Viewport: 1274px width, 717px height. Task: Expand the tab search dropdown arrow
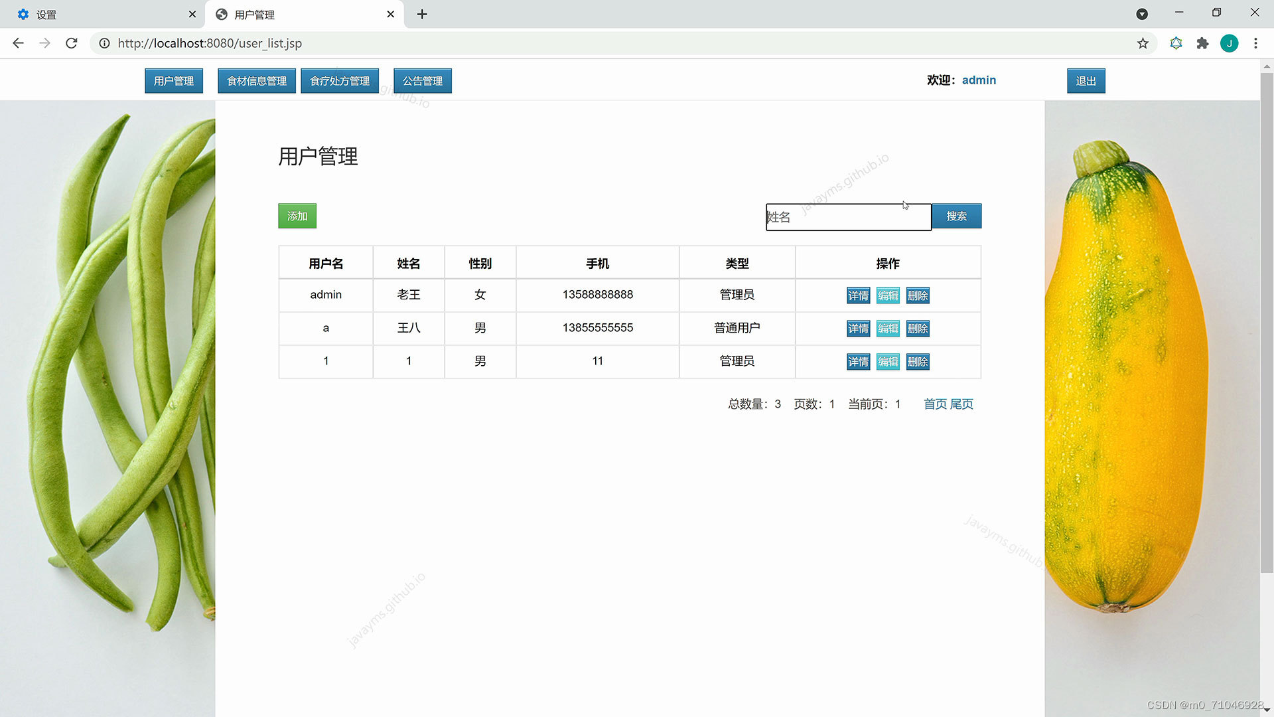(1142, 14)
